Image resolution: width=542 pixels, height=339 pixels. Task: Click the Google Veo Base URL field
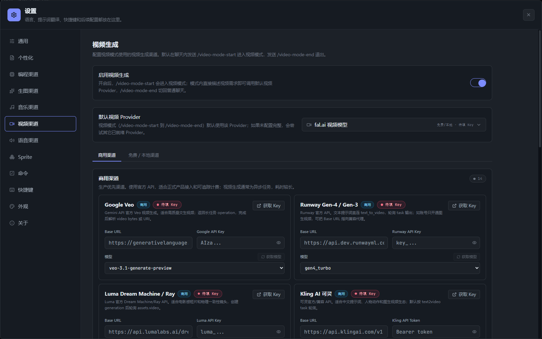coord(148,243)
